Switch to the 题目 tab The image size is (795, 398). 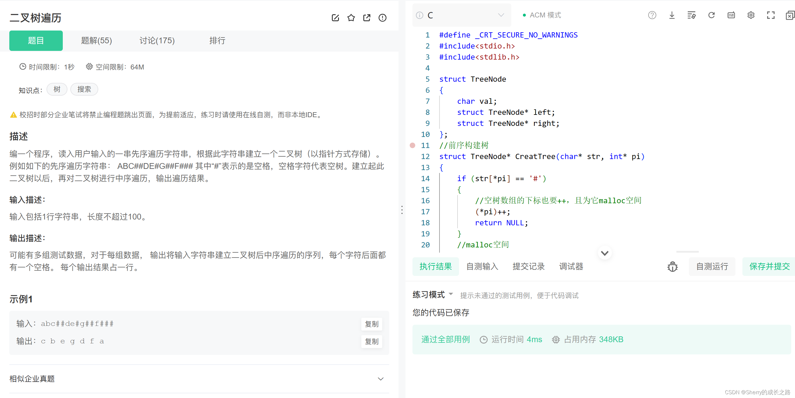tap(36, 40)
